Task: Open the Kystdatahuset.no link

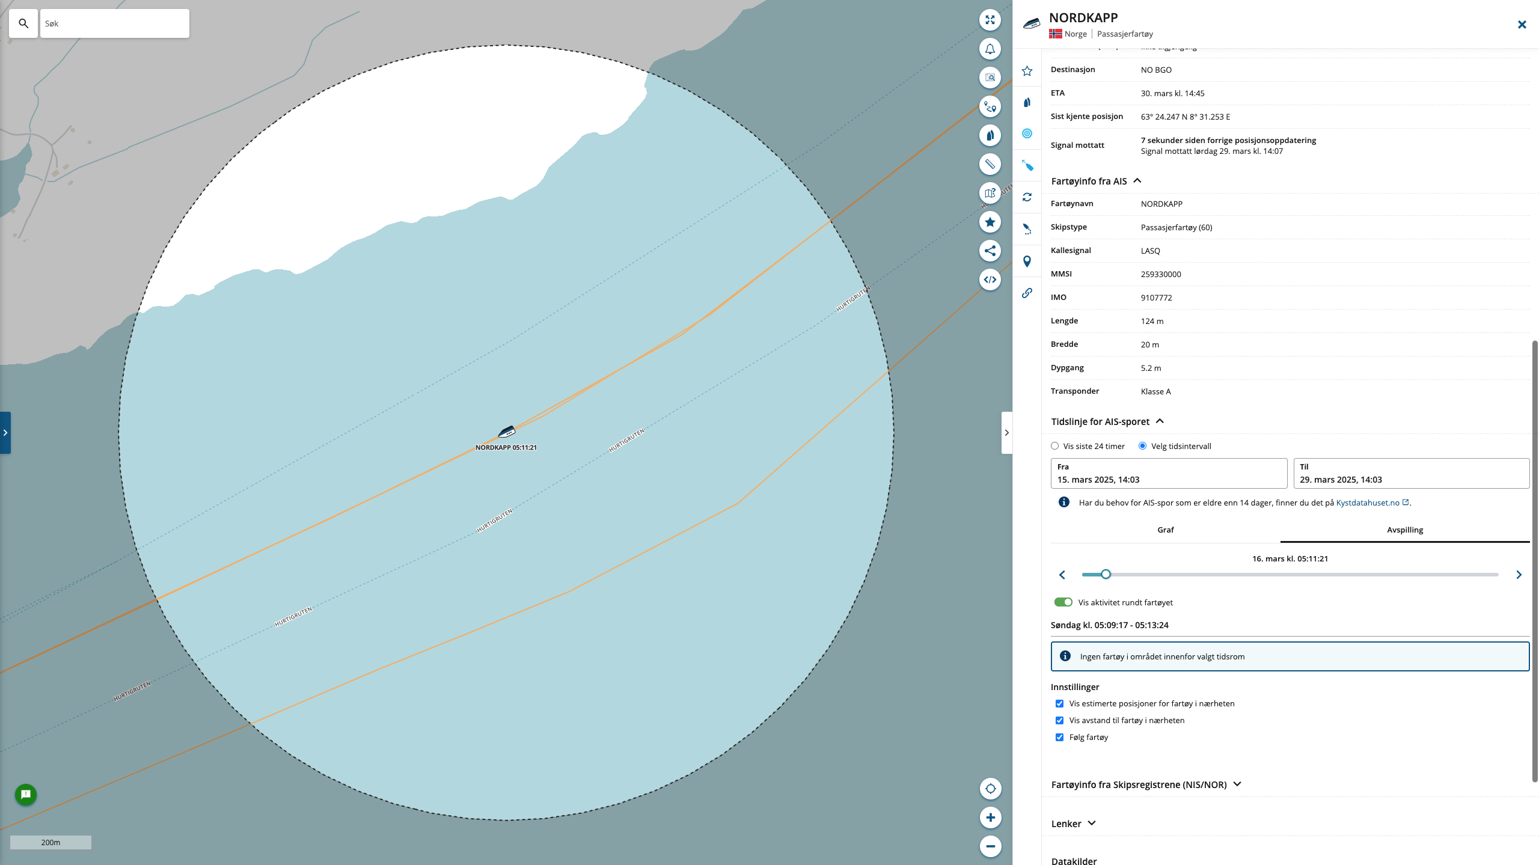Action: (1368, 503)
